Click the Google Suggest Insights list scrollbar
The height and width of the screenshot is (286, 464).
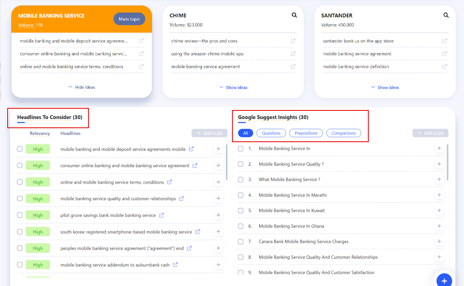(x=447, y=162)
